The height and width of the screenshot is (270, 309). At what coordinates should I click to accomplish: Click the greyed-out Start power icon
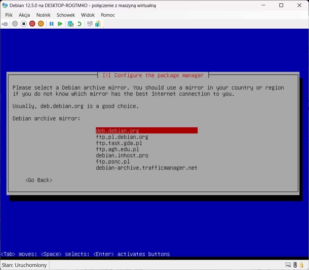15,24
